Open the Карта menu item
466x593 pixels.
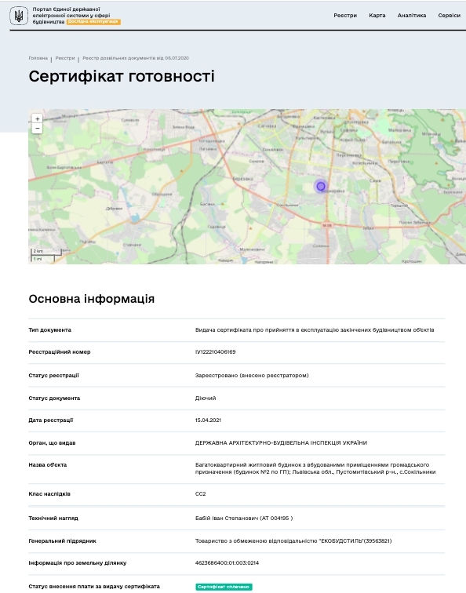tap(377, 16)
